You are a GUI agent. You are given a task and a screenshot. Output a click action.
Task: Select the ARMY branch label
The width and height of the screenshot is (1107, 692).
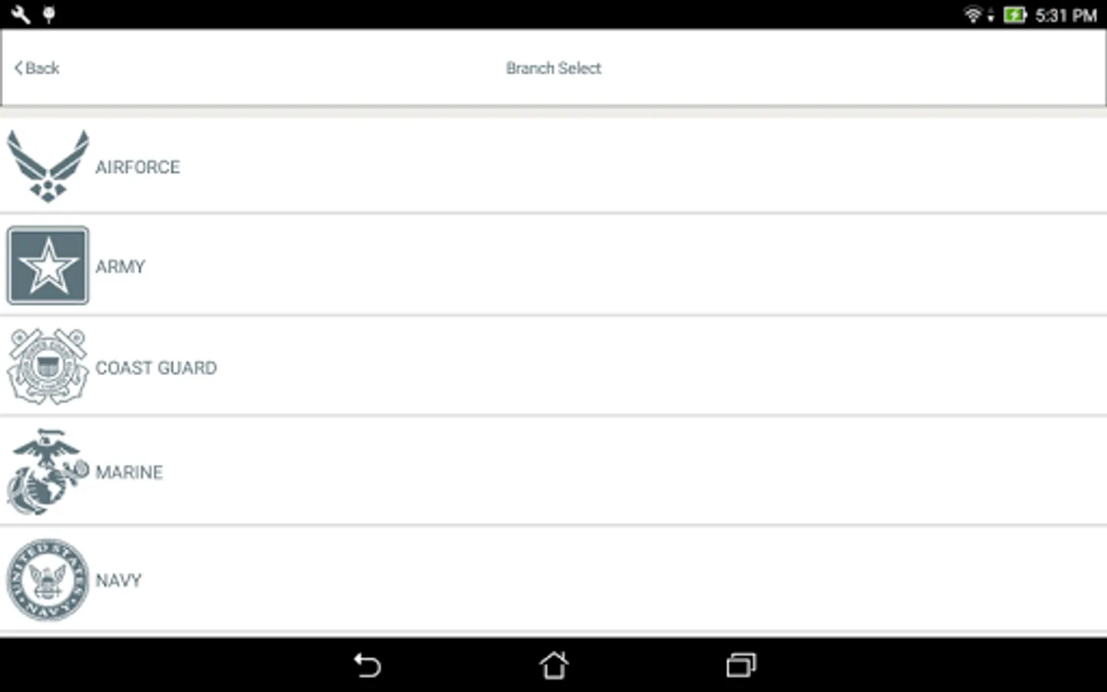(x=121, y=267)
